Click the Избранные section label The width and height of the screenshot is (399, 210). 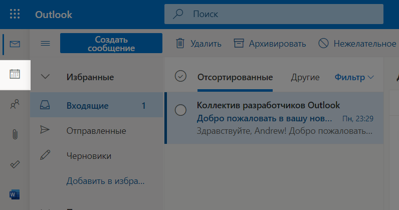pyautogui.click(x=90, y=77)
